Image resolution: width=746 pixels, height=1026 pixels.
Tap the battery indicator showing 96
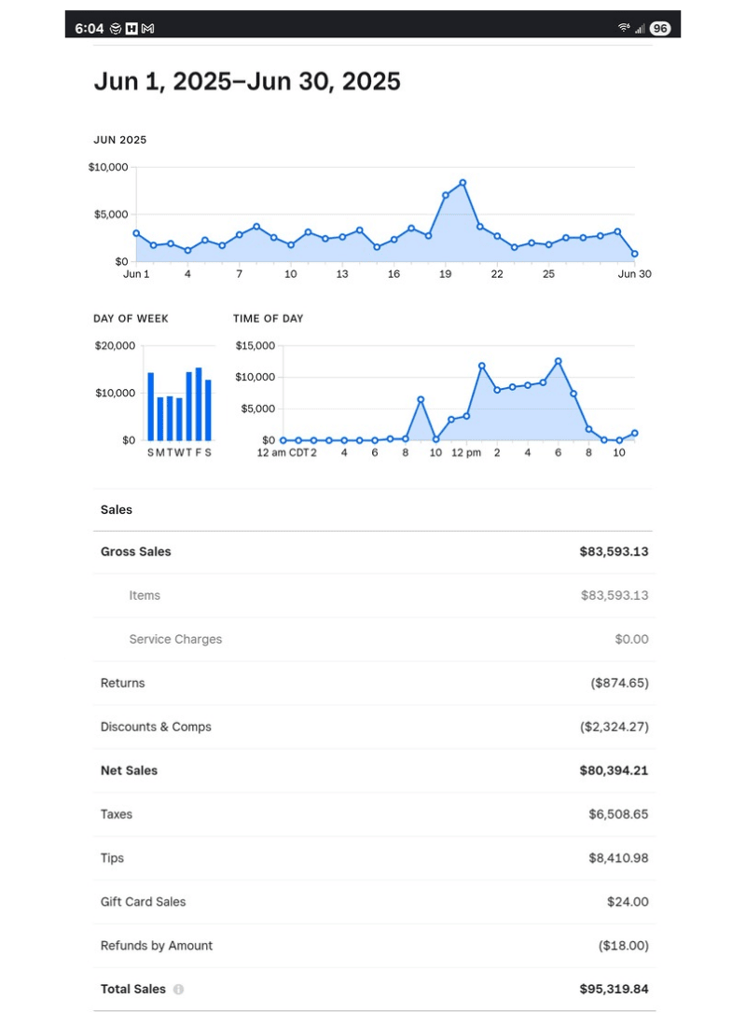[660, 29]
